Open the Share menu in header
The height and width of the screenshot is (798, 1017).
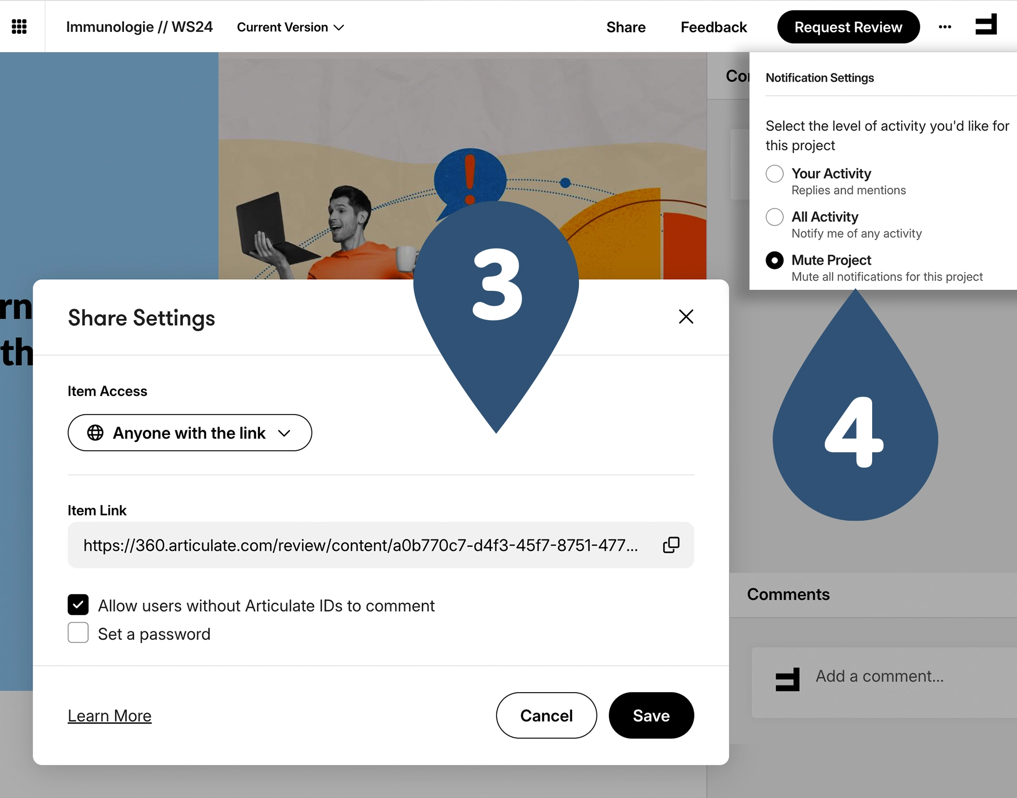coord(626,28)
